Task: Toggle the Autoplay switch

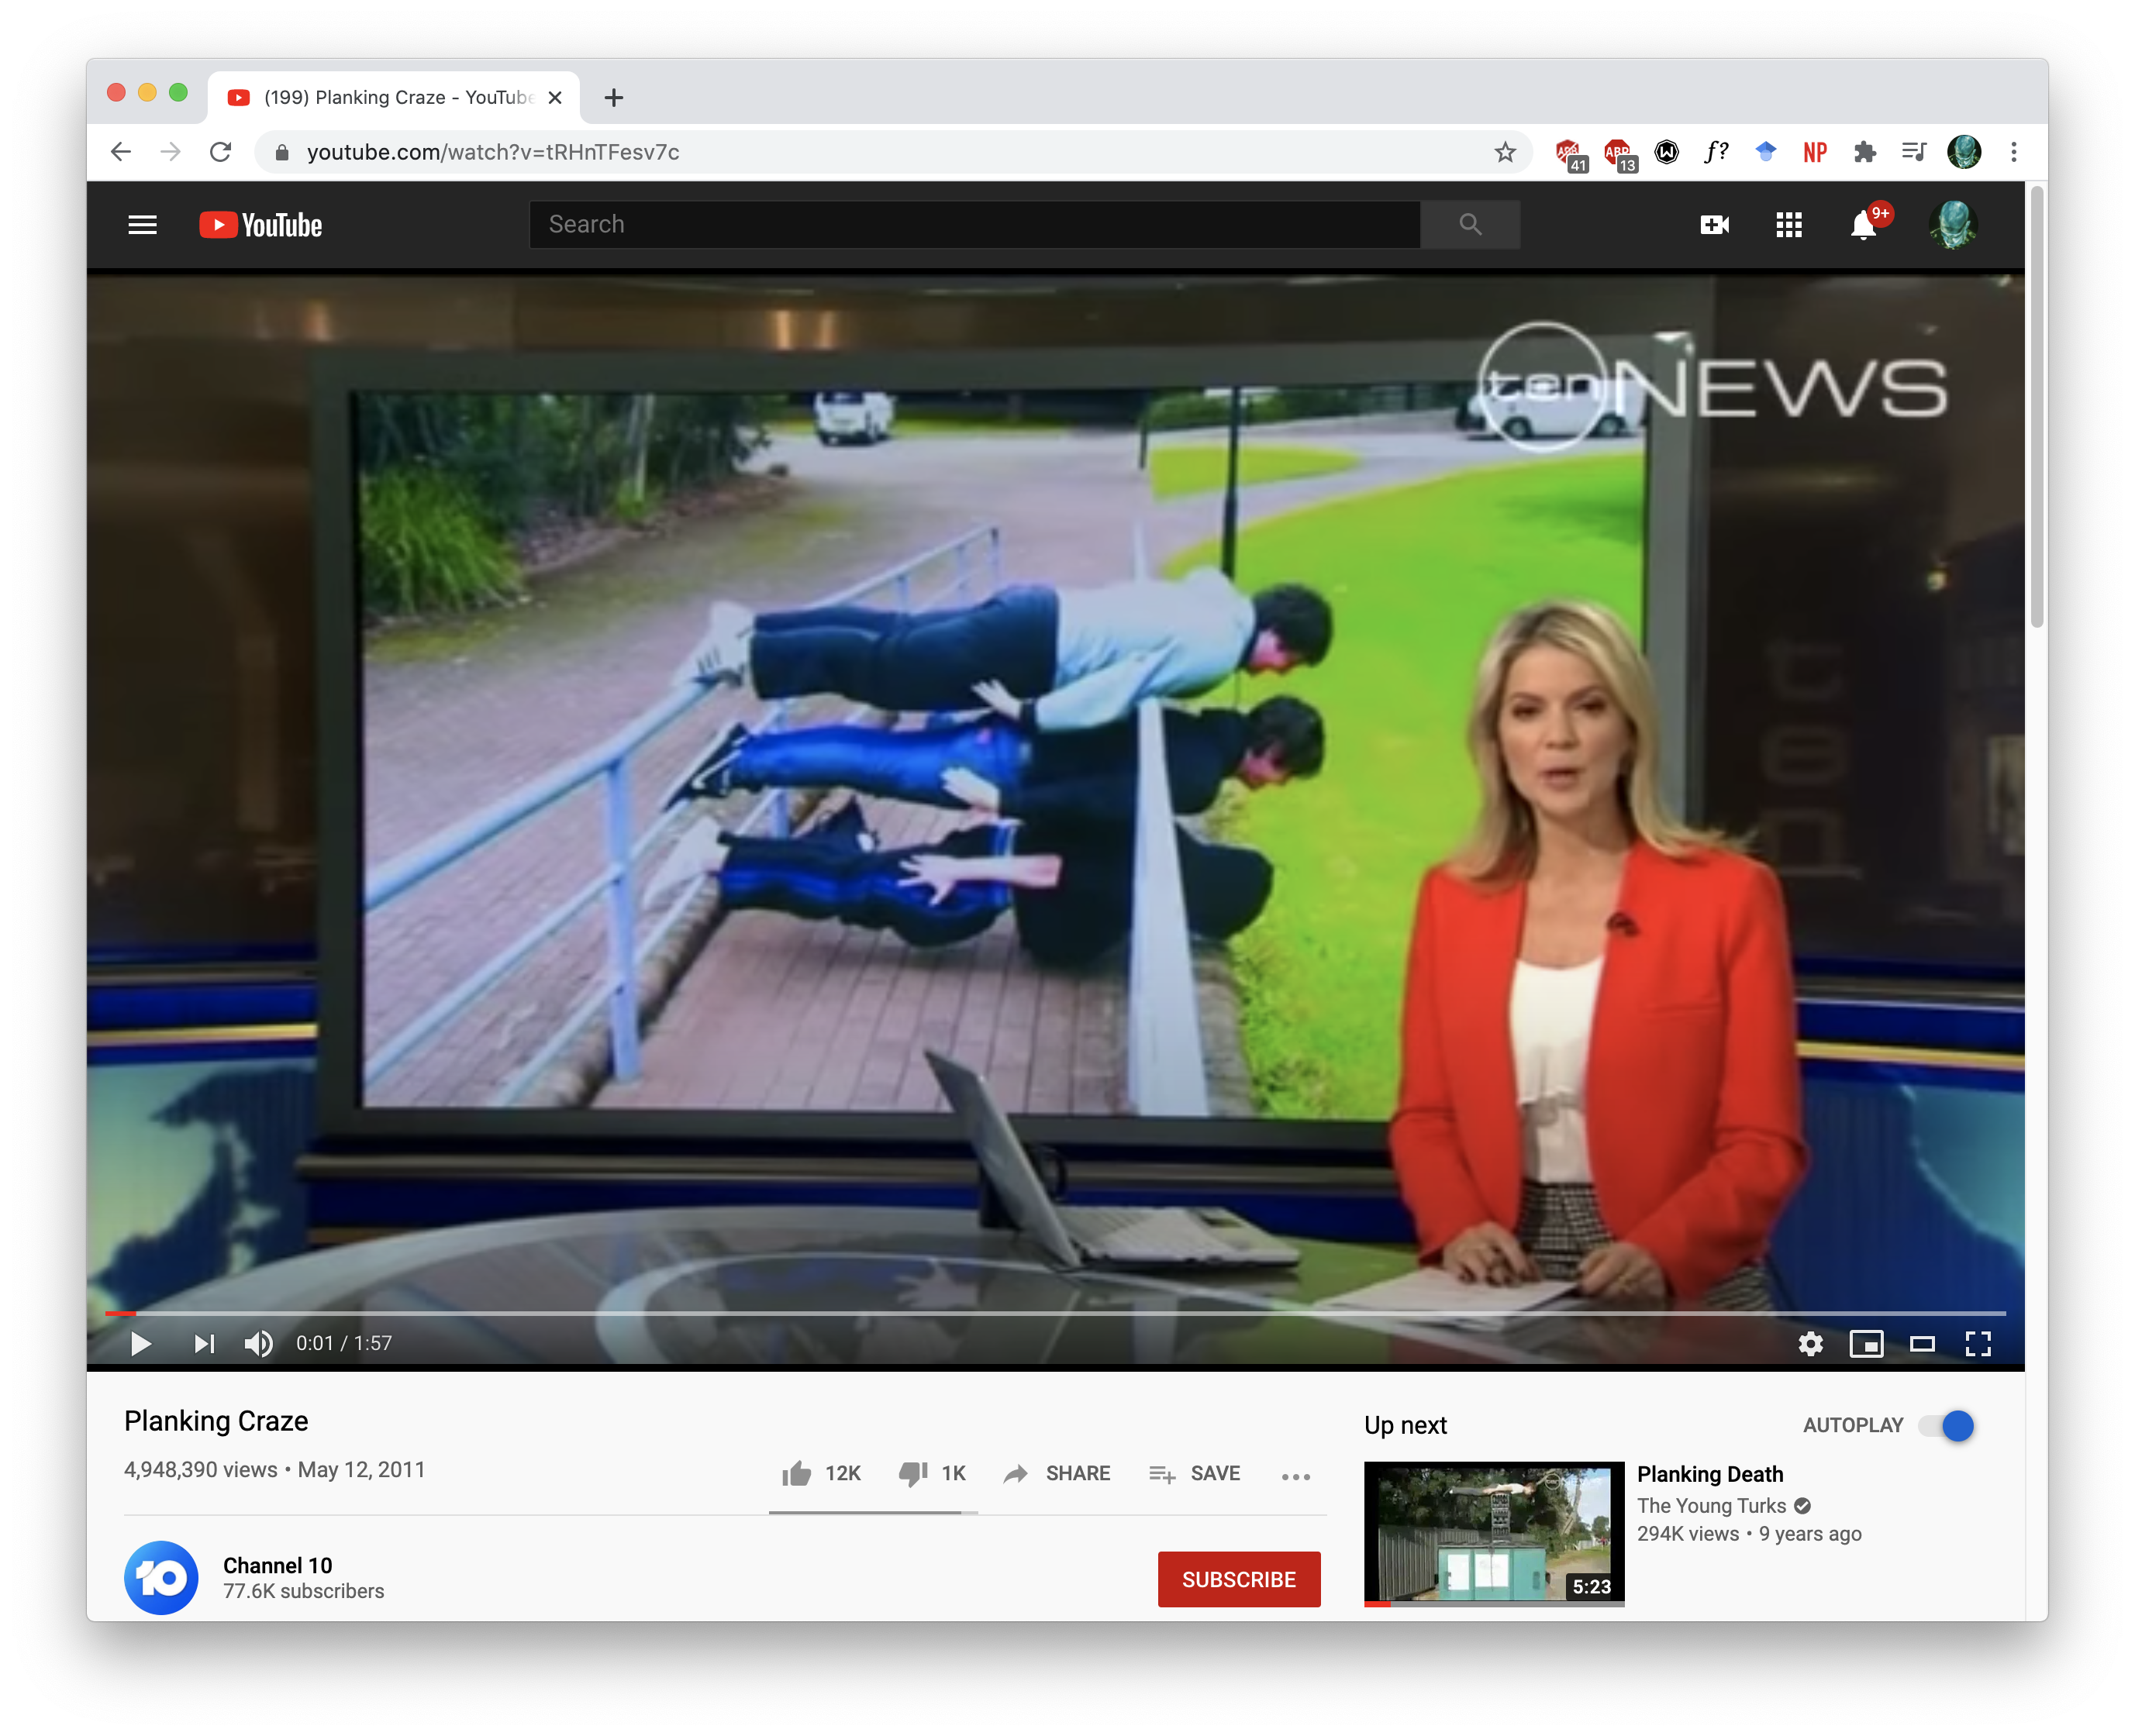Action: [x=1946, y=1425]
